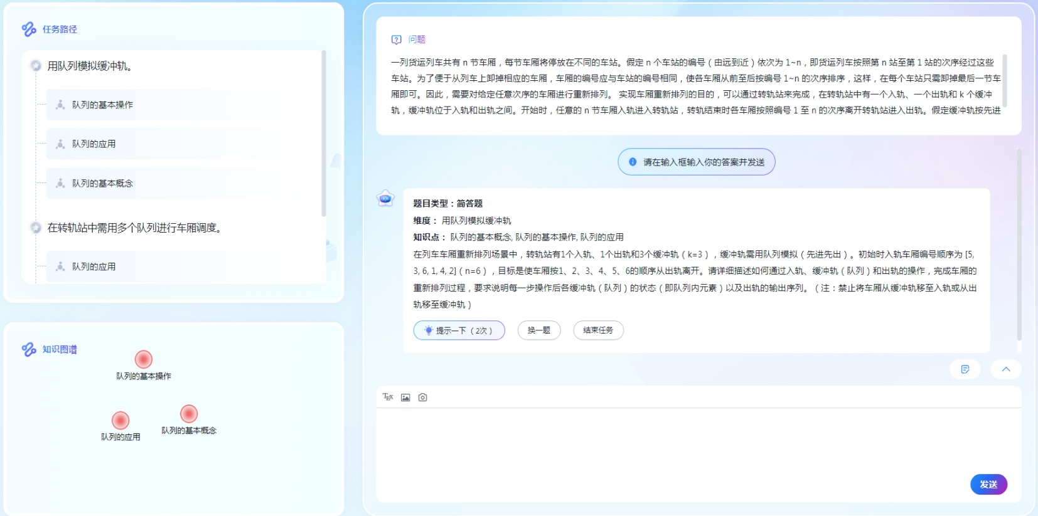Collapse the panel with the up chevron button
Image resolution: width=1038 pixels, height=516 pixels.
[1005, 369]
